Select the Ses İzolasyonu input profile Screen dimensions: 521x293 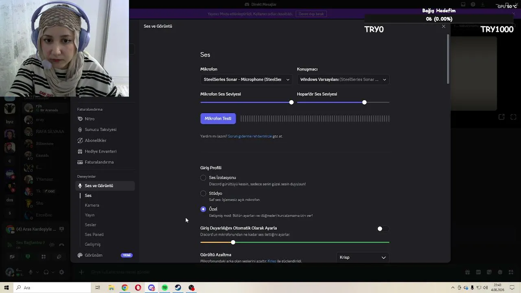[x=203, y=177]
